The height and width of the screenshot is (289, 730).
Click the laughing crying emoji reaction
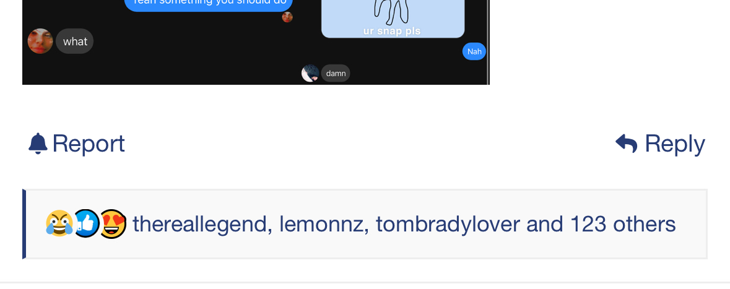pyautogui.click(x=59, y=224)
